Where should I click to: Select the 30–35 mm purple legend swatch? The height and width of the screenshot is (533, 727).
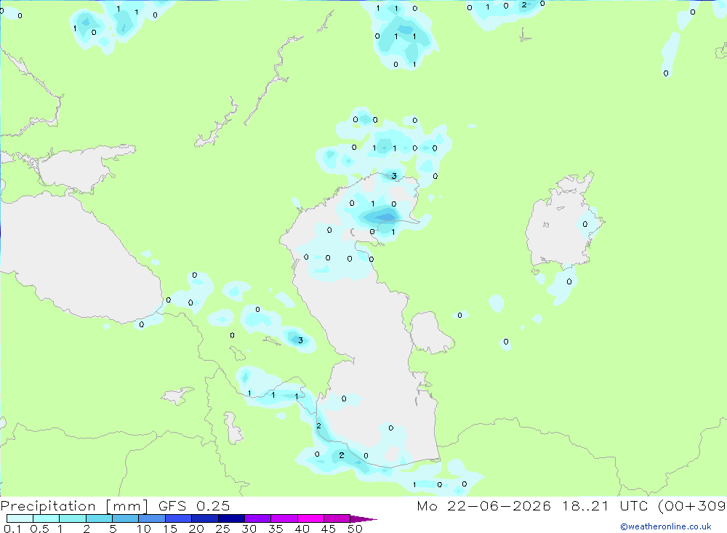click(257, 518)
